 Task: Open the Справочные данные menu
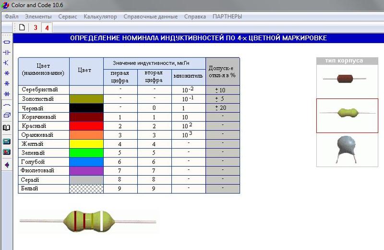click(x=150, y=17)
